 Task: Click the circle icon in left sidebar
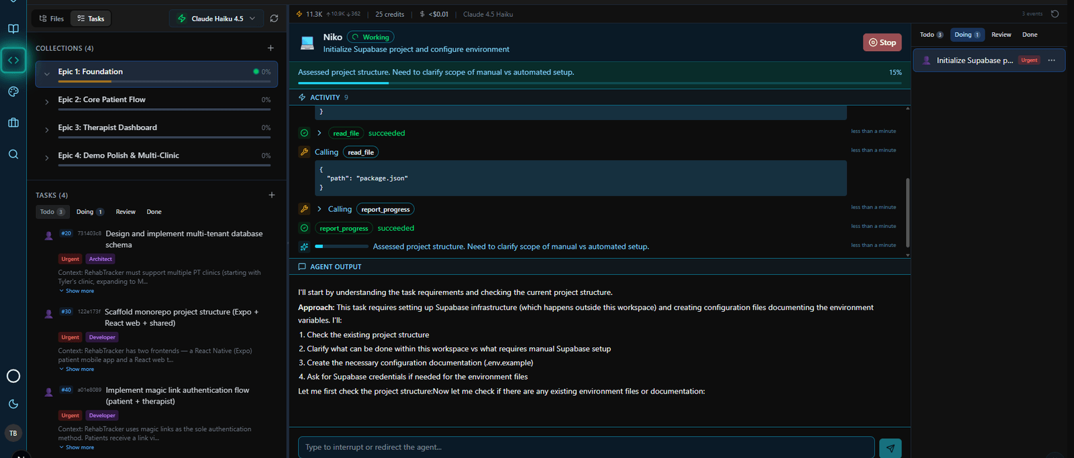[x=13, y=376]
